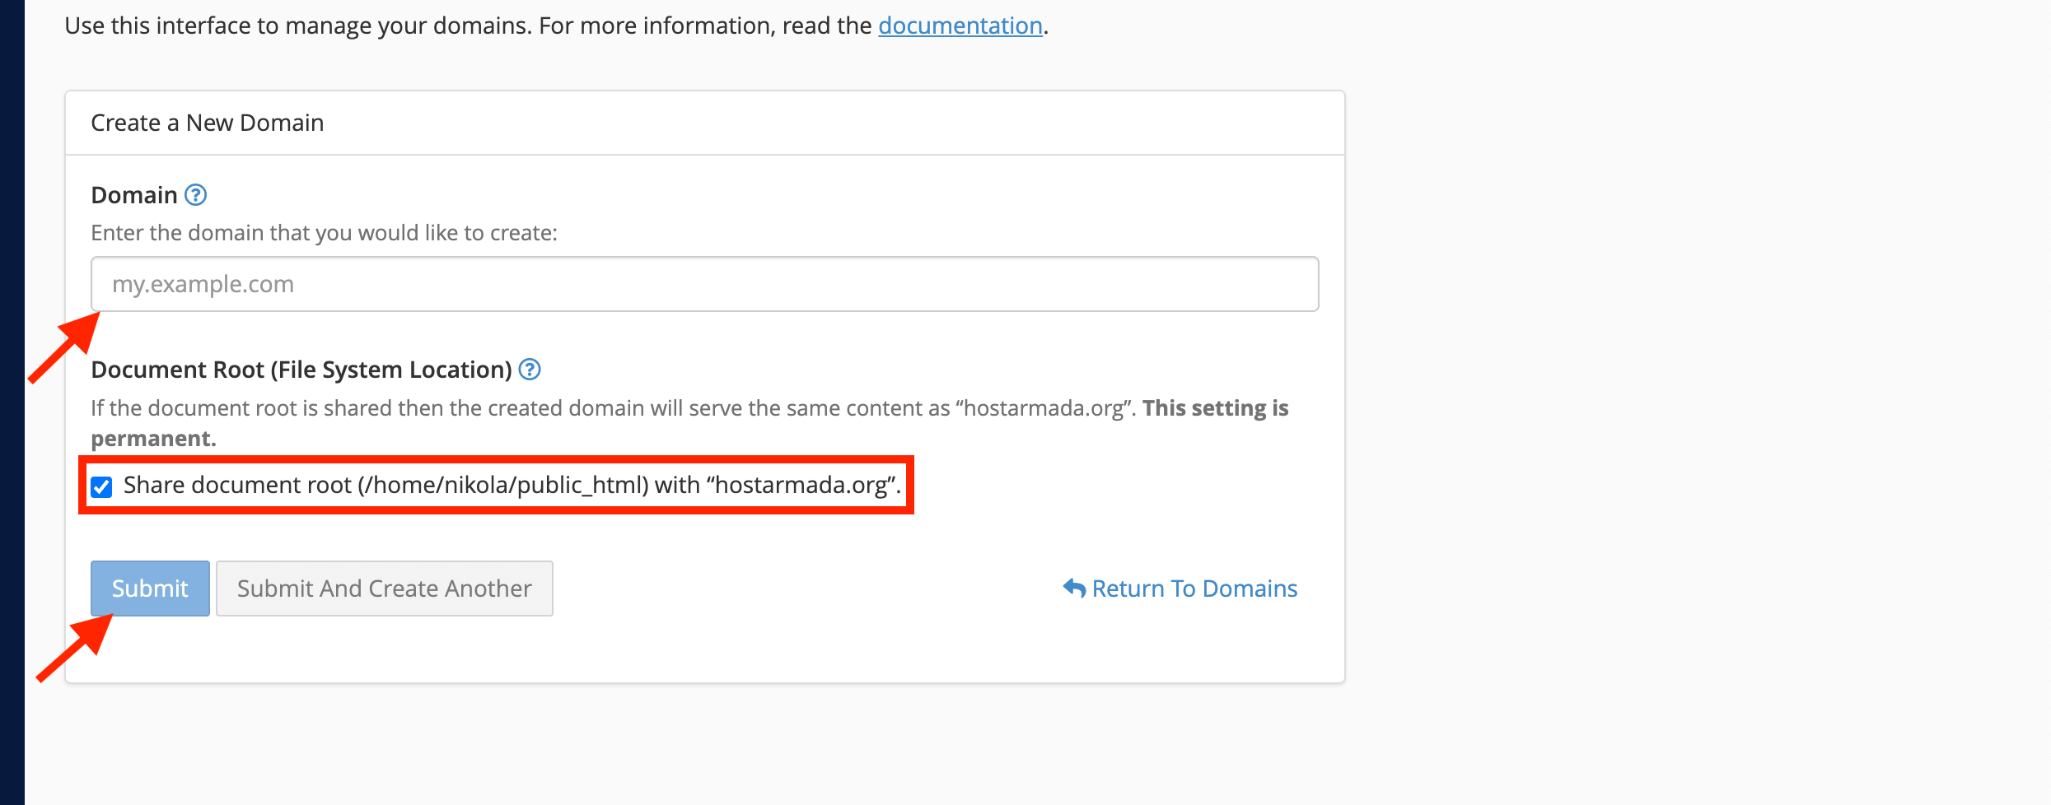This screenshot has width=2051, height=805.
Task: Click the "Create a New Domain" panel header
Action: (208, 123)
